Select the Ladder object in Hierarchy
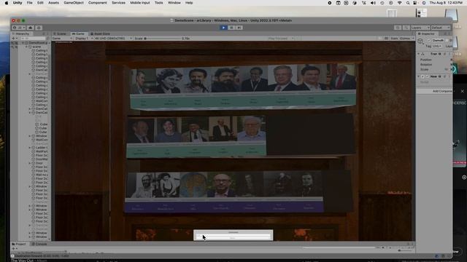Viewport: 467px width, 262px height. 39,148
